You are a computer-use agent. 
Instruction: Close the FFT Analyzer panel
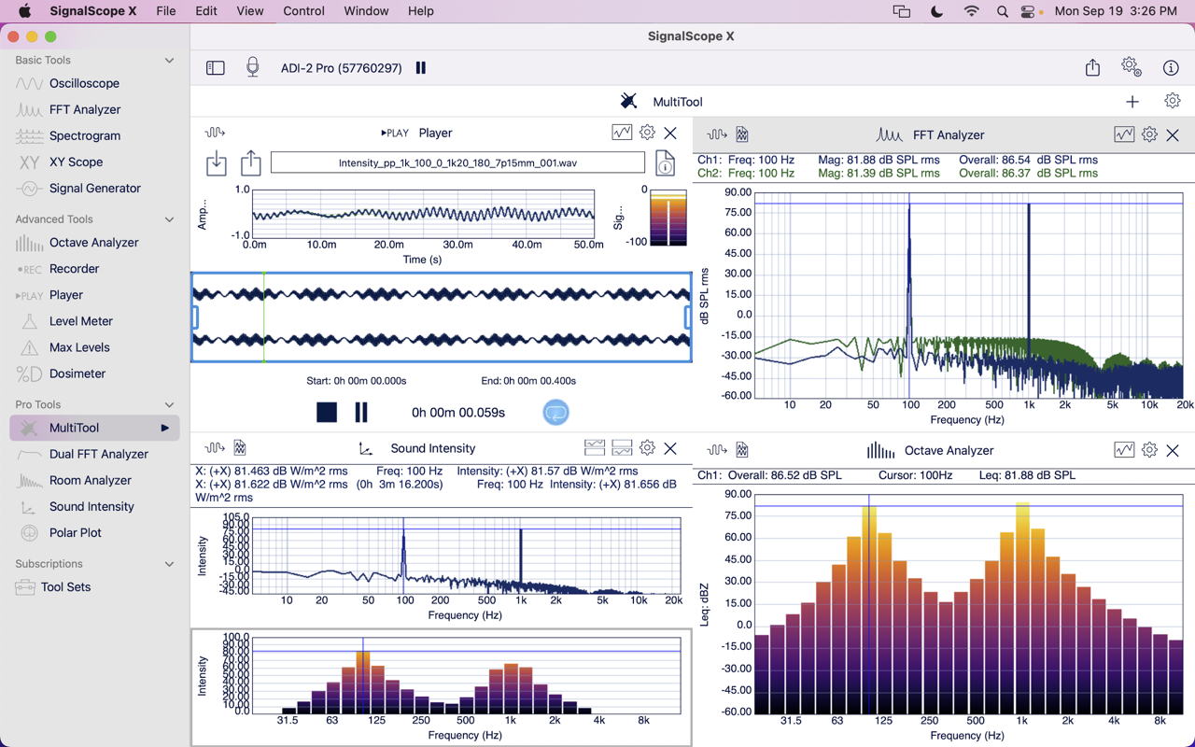click(1173, 135)
